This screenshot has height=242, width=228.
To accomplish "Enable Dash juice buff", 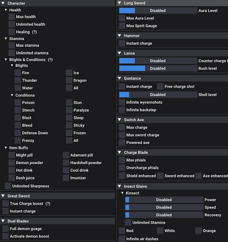I will pos(11,178).
